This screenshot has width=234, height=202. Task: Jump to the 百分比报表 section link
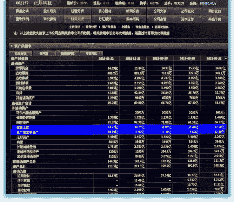point(161,27)
